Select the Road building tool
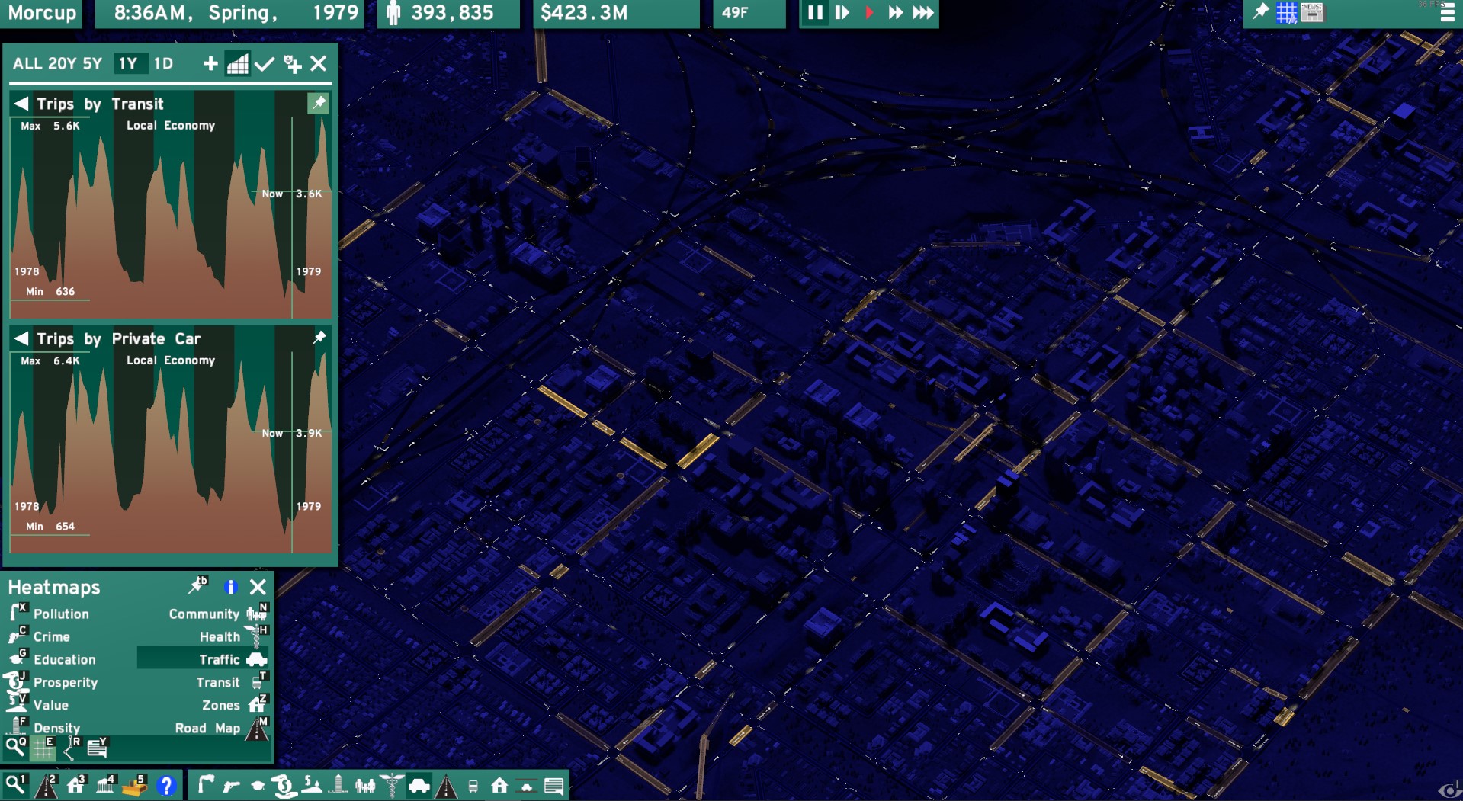The width and height of the screenshot is (1463, 801). click(x=47, y=784)
